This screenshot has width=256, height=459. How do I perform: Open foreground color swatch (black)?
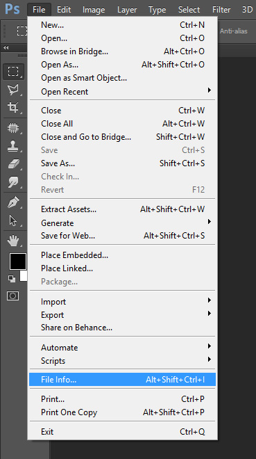pyautogui.click(x=18, y=261)
